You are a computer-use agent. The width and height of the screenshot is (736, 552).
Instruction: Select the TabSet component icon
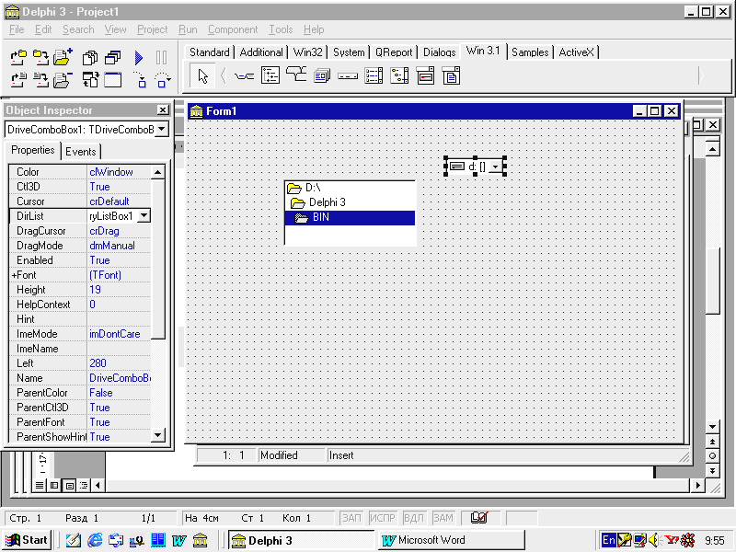pos(244,76)
